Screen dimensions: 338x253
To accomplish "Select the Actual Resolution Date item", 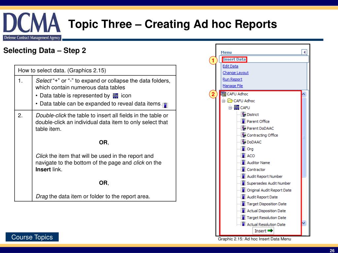I will pos(266,225).
